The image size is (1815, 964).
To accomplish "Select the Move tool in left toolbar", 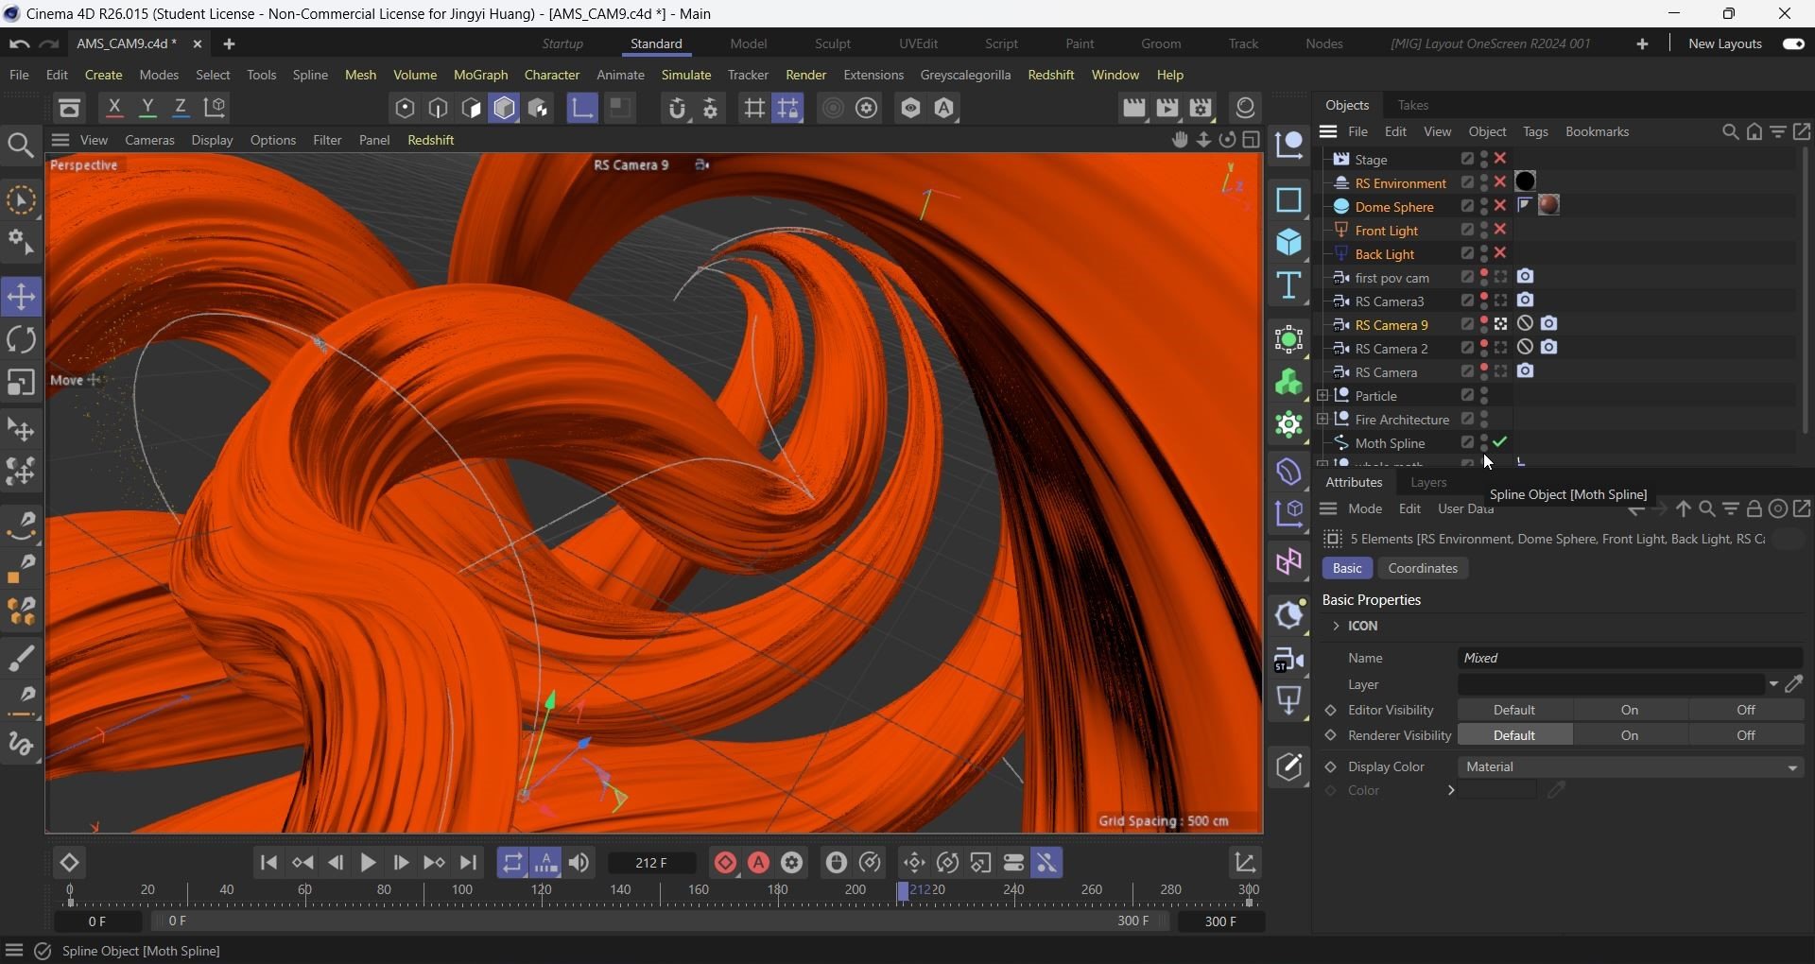I will coord(21,297).
